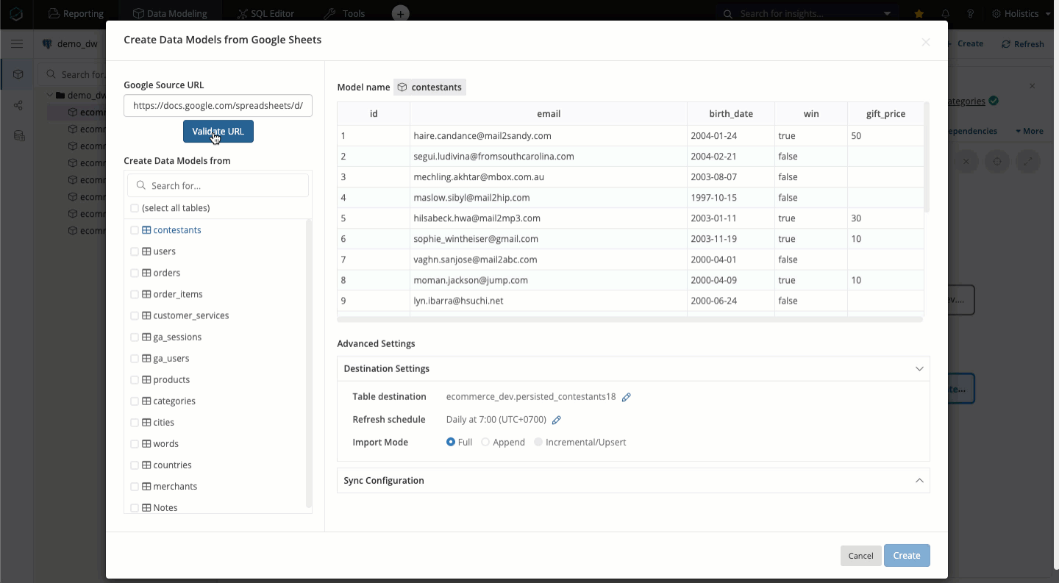Close the Create Data Models dialog
Image resolution: width=1059 pixels, height=583 pixels.
926,43
